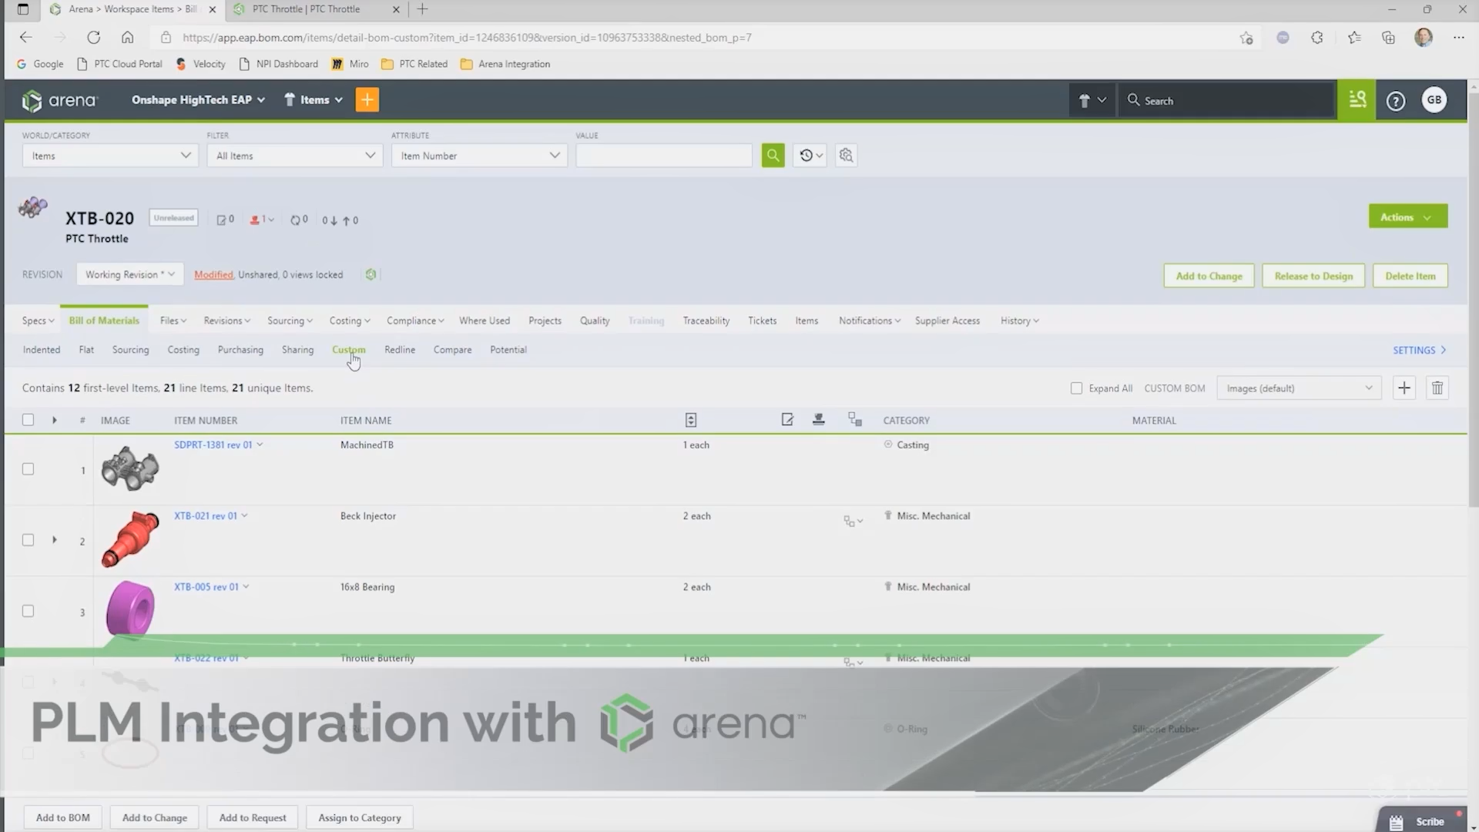Refresh the browser page

point(93,37)
